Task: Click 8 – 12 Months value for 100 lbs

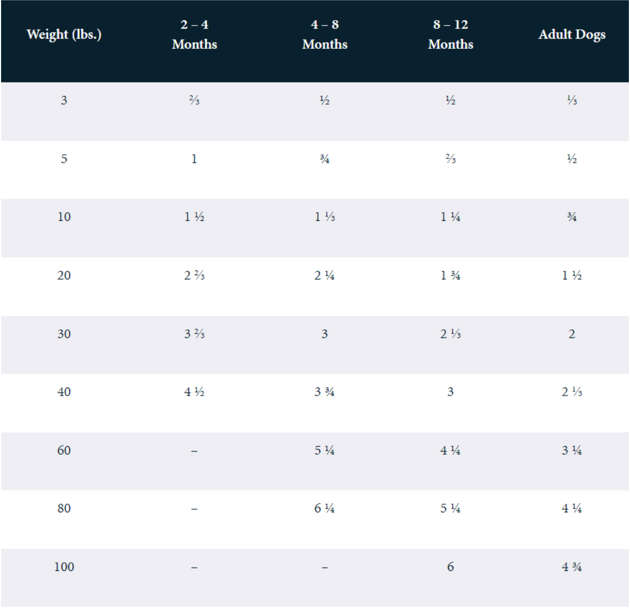Action: click(450, 567)
